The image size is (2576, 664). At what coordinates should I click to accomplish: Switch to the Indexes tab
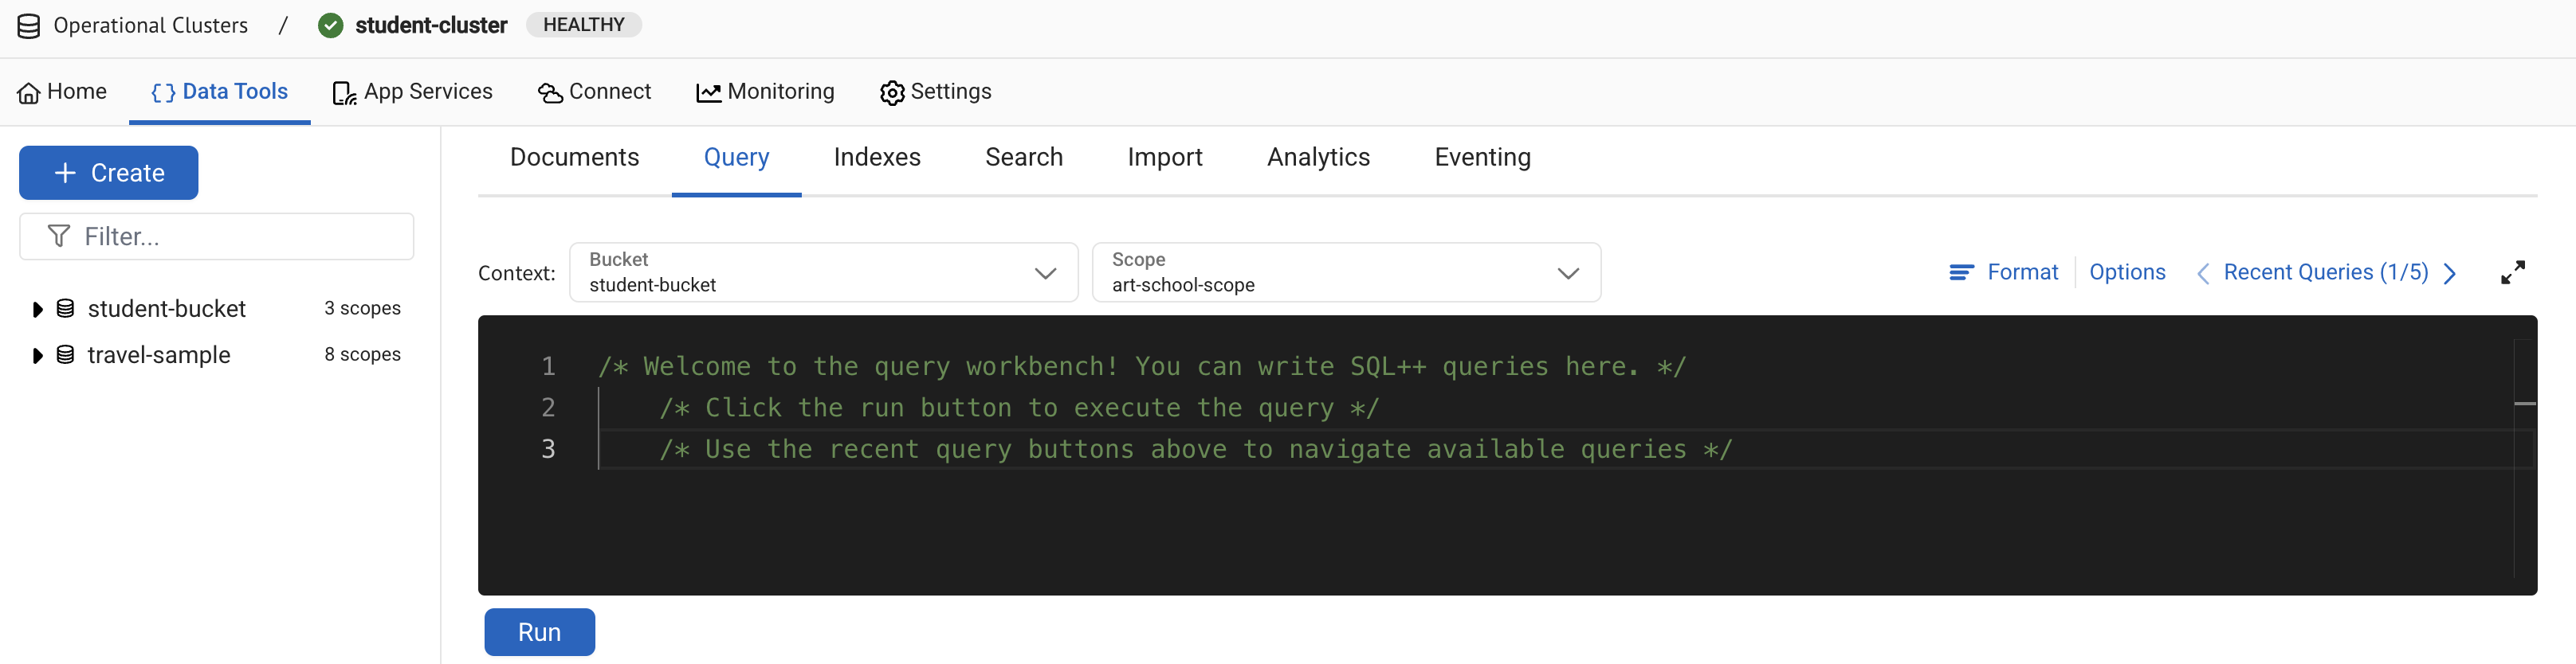click(876, 158)
